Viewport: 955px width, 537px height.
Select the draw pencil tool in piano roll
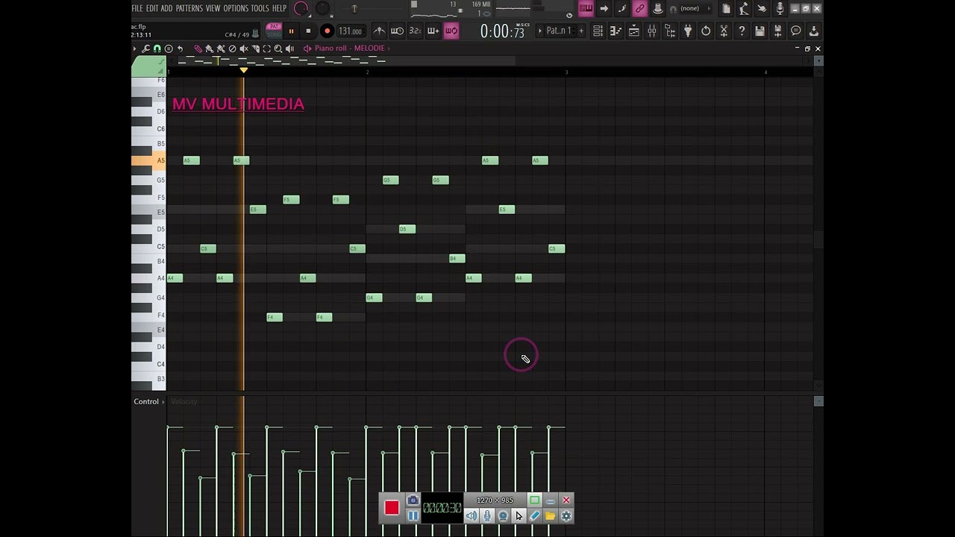(198, 48)
